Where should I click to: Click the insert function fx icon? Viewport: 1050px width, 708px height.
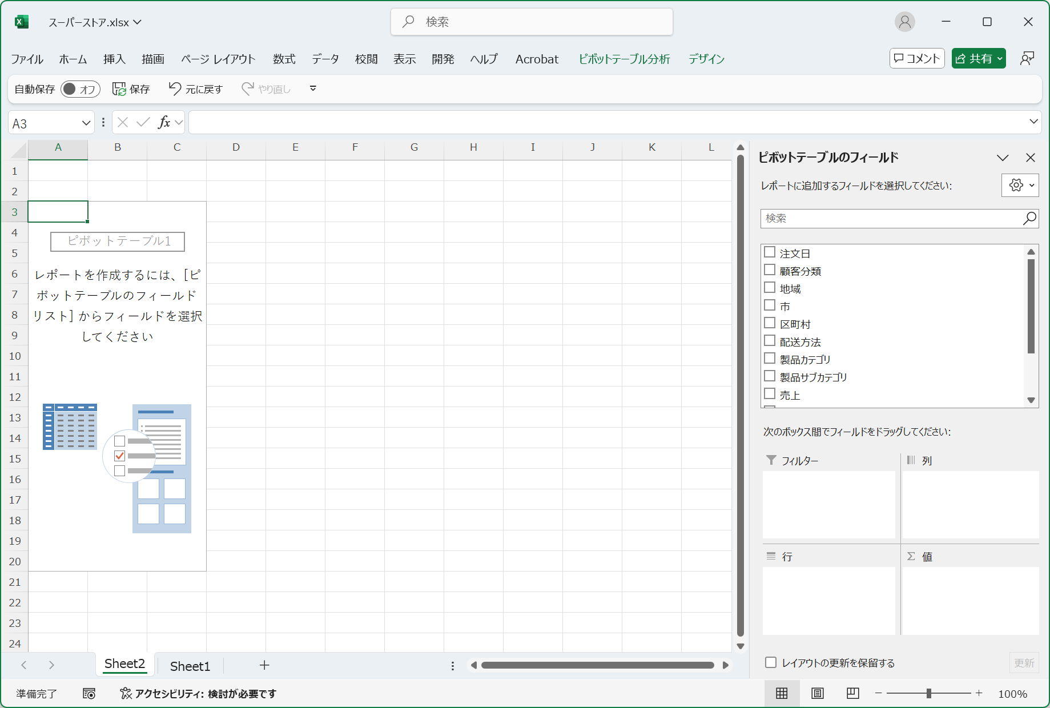164,122
